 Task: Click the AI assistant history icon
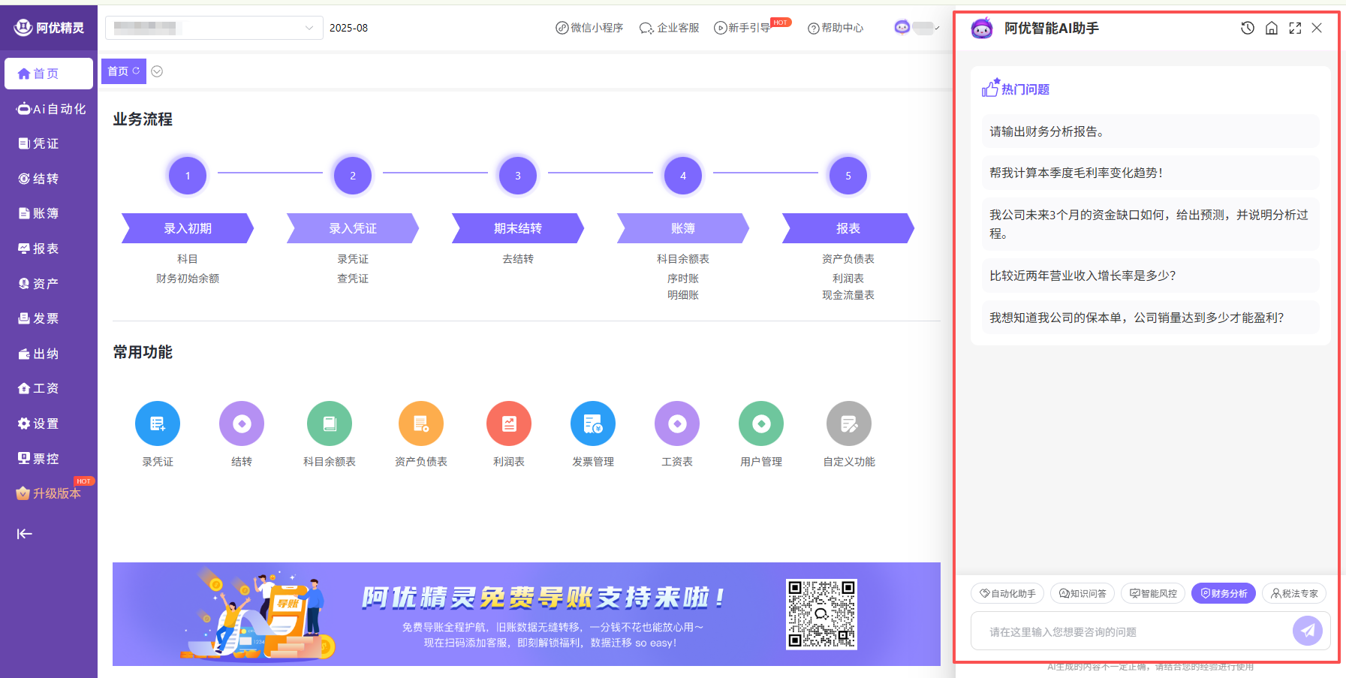pos(1248,29)
